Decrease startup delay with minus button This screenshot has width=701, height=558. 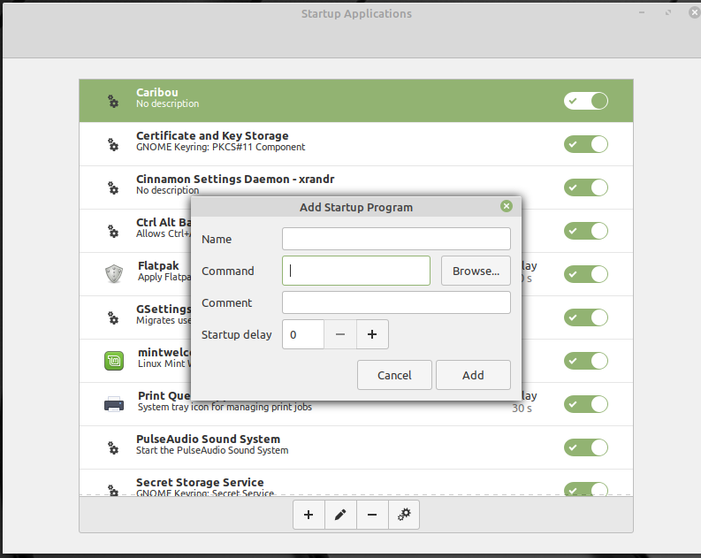click(x=340, y=334)
